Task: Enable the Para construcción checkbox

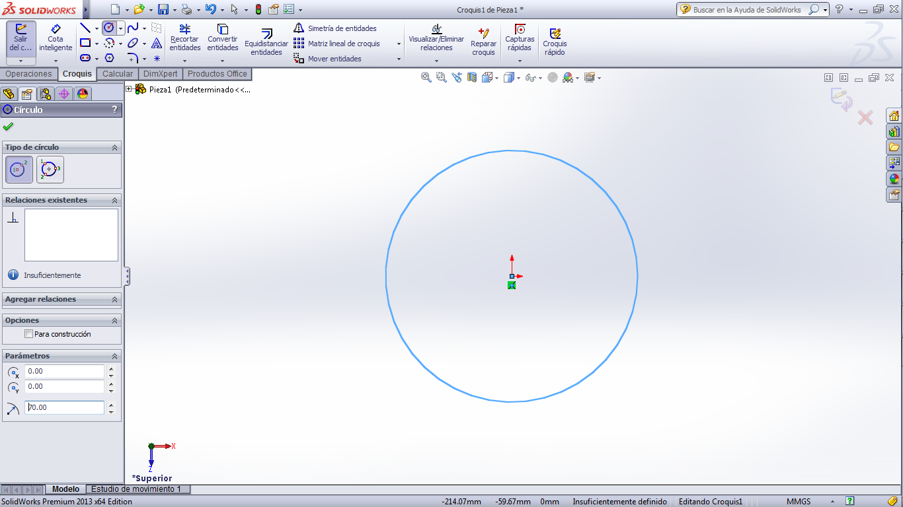Action: pyautogui.click(x=28, y=334)
